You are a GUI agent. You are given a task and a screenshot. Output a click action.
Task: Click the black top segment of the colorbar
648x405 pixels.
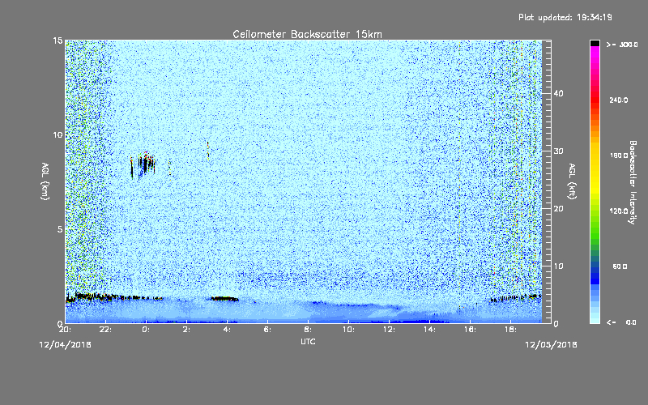595,43
